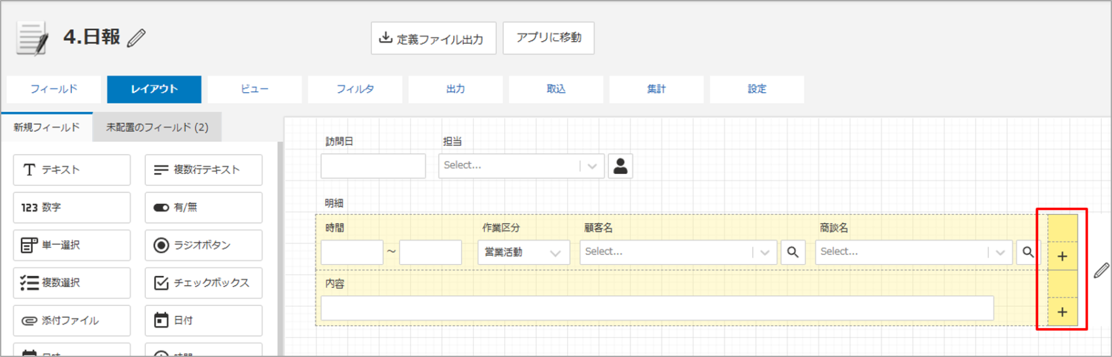This screenshot has height=357, width=1112.
Task: Open the 未配置のフィールド (2) tab
Action: pyautogui.click(x=157, y=127)
